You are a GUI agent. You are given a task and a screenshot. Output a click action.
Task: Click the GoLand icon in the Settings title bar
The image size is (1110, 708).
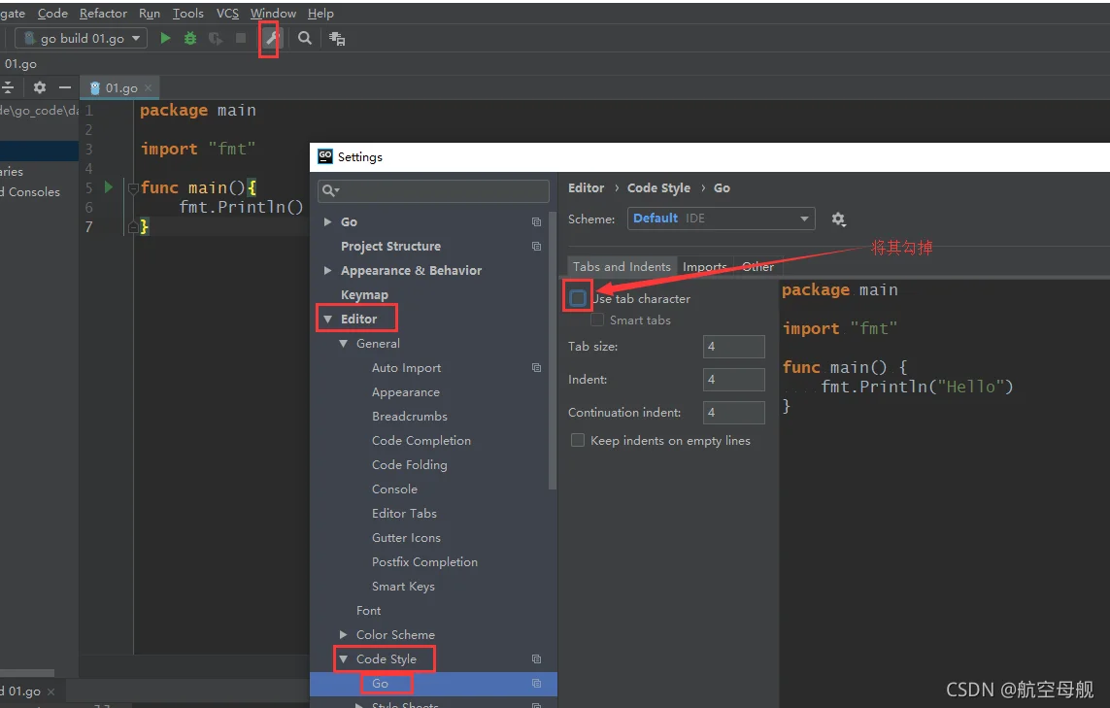pos(325,156)
